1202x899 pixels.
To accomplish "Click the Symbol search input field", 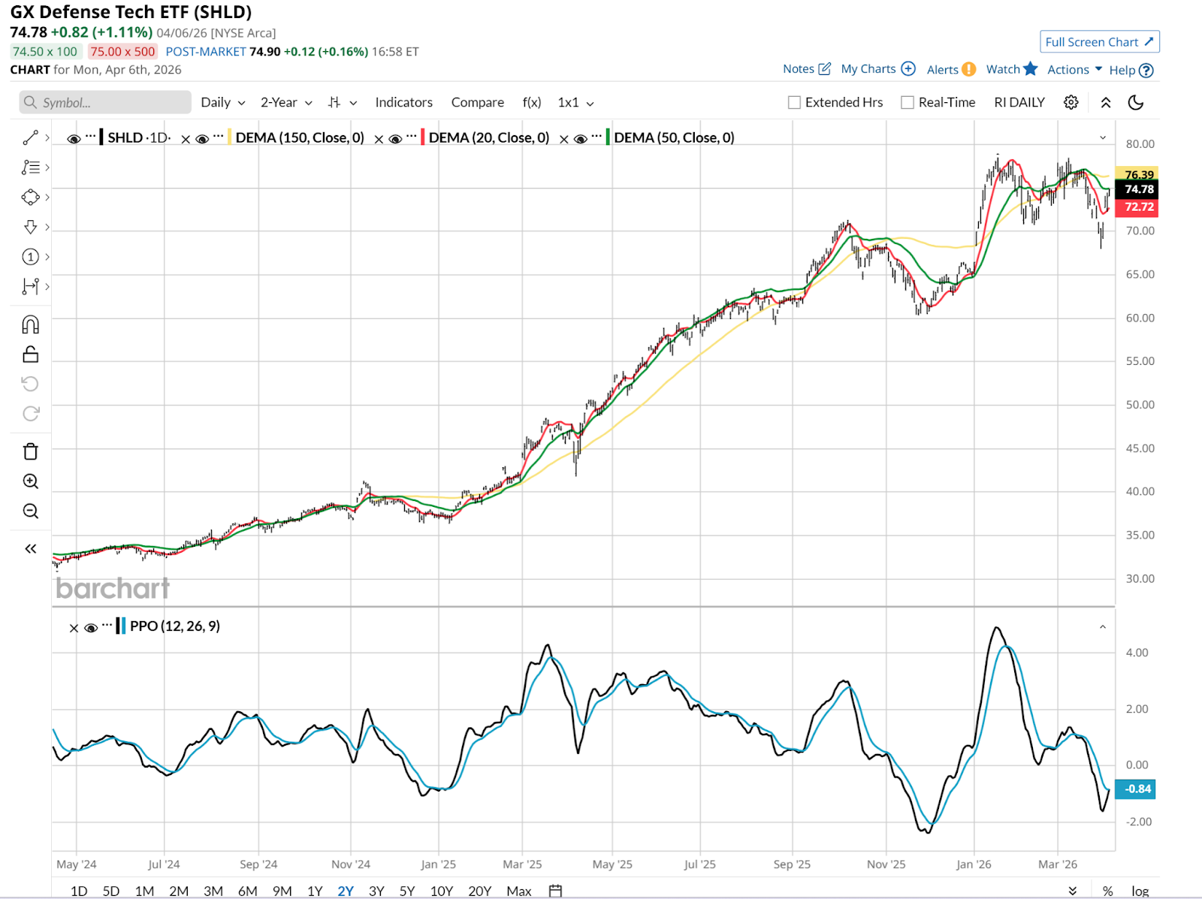I will 105,102.
